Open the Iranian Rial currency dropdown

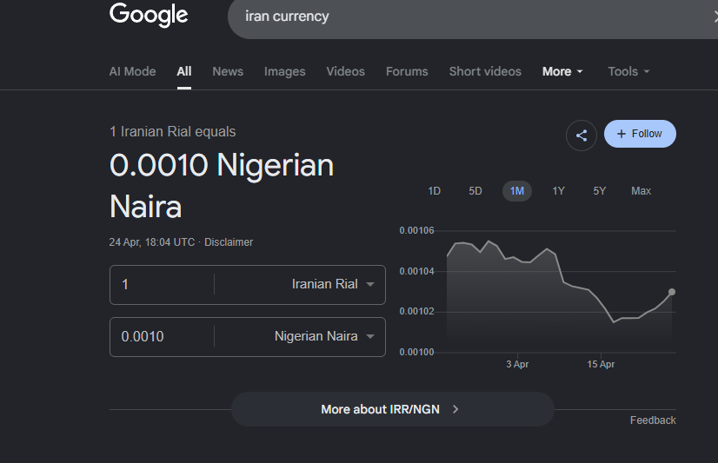click(333, 284)
